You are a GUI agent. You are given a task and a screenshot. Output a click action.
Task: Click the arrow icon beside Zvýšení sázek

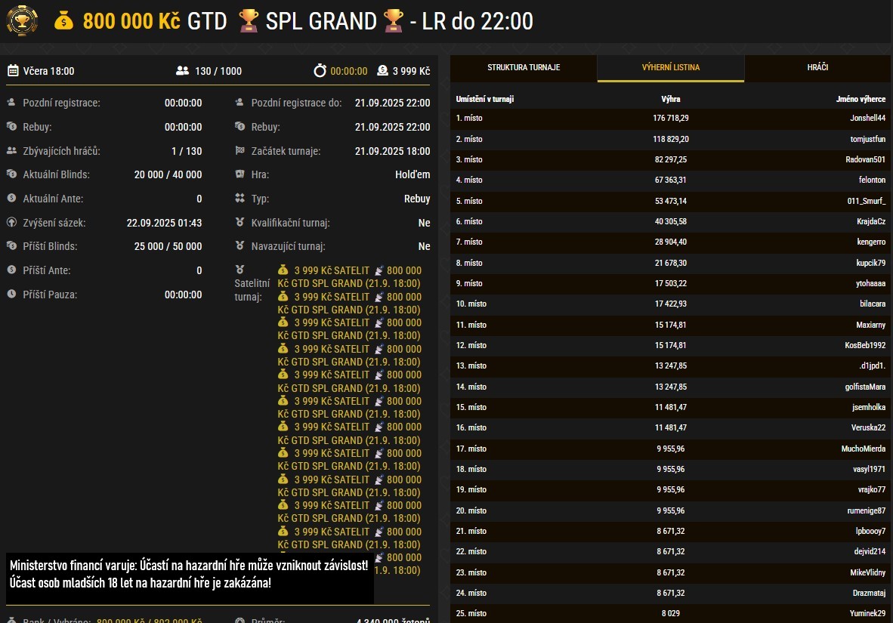tap(11, 223)
